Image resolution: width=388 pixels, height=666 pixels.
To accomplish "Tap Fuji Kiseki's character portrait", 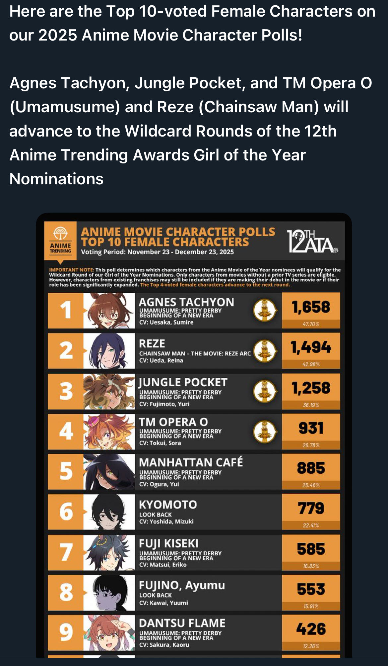I will 109,552.
